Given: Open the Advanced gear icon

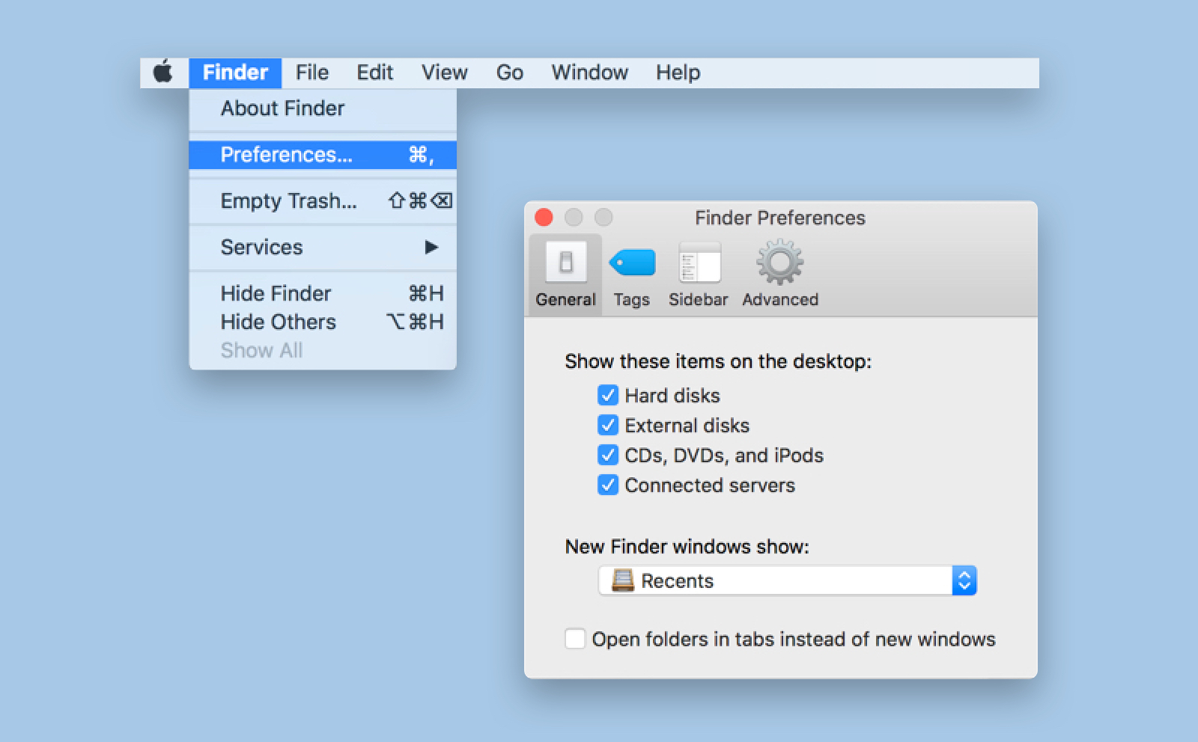Looking at the screenshot, I should [x=779, y=263].
